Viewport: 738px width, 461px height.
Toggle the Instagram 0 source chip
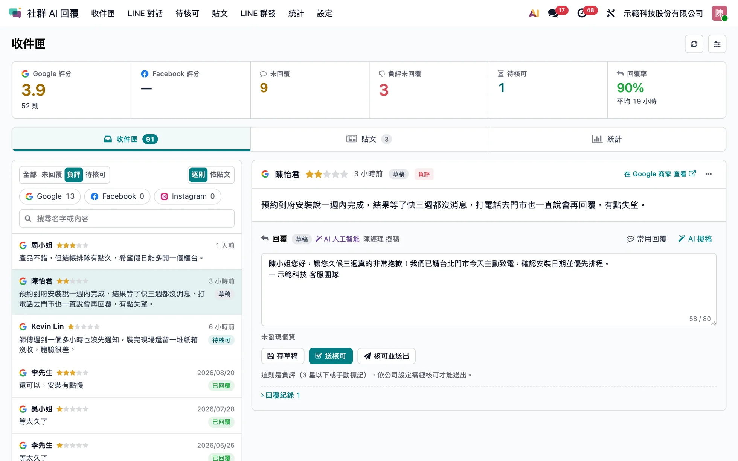click(x=188, y=196)
